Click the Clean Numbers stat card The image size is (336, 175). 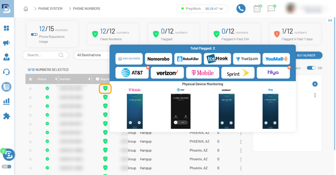(113, 34)
